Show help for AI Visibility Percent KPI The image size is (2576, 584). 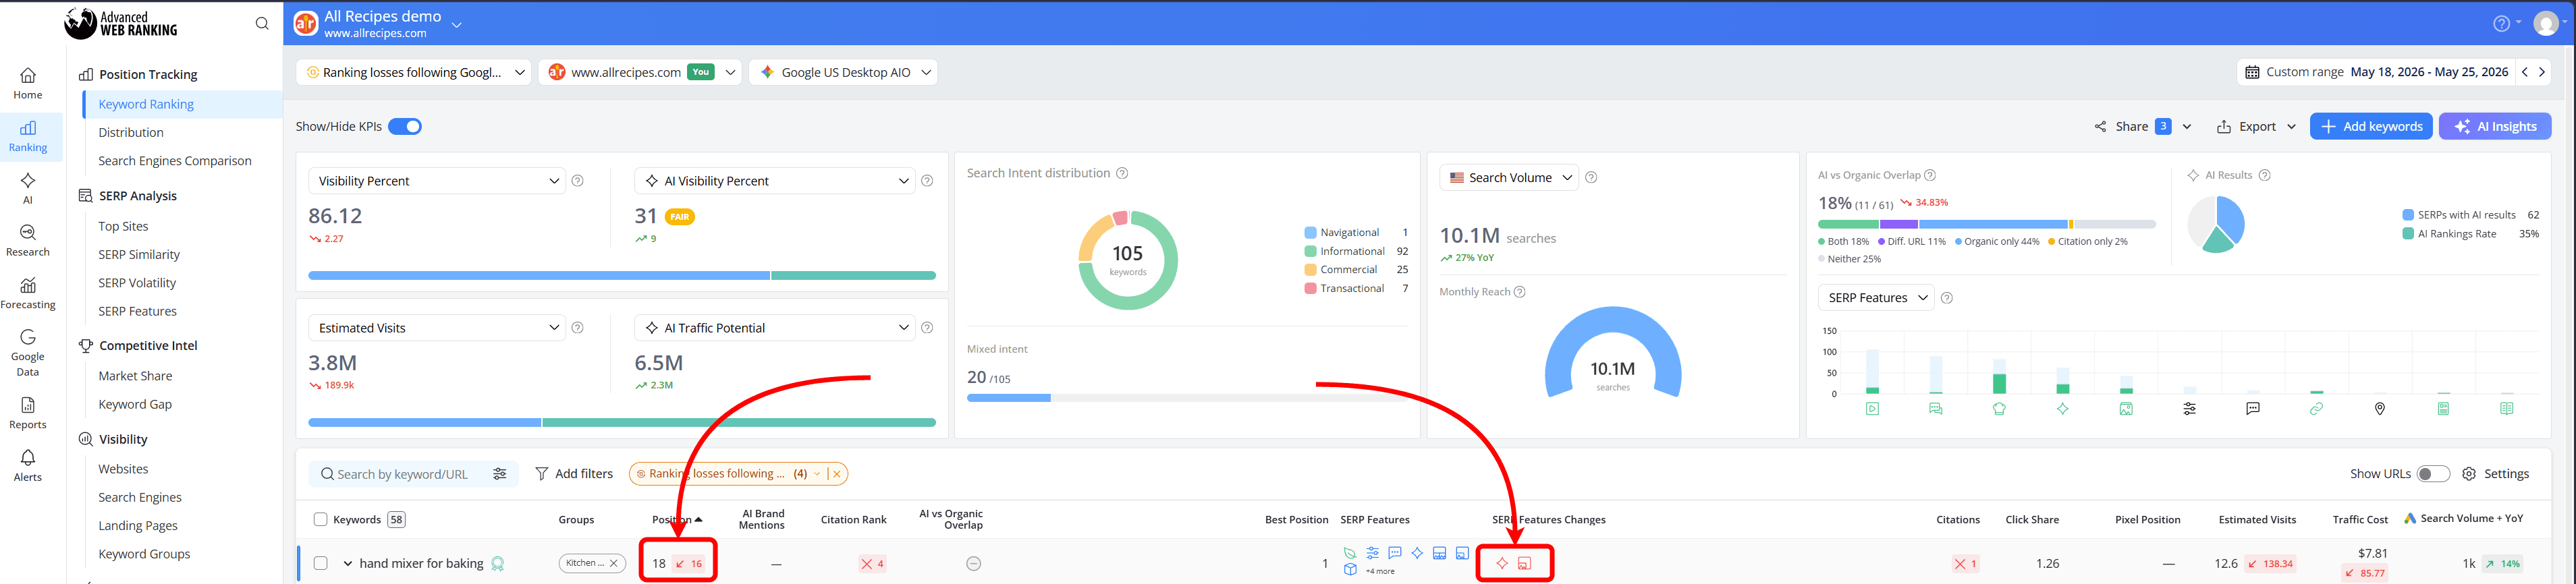pyautogui.click(x=927, y=181)
